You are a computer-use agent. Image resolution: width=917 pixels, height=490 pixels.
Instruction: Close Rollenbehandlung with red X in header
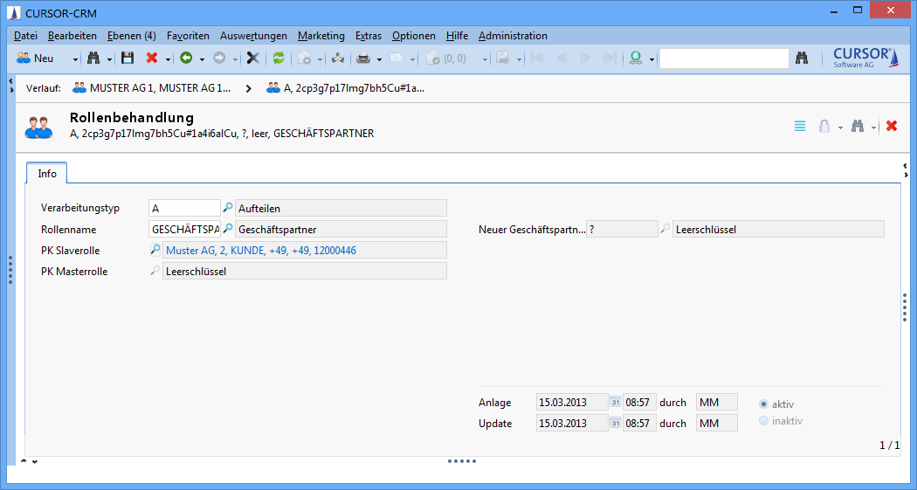pos(892,126)
